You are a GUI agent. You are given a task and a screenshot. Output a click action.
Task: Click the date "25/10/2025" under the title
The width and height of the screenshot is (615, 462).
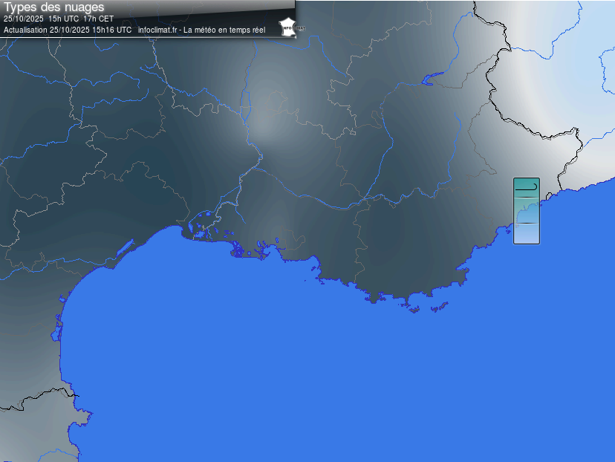click(24, 19)
